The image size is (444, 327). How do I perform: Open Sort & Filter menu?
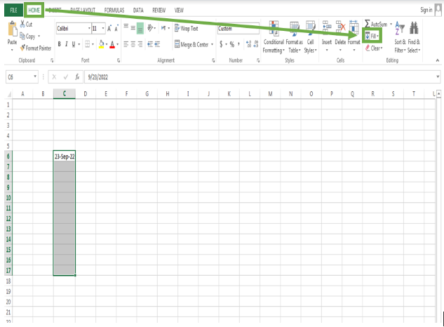pyautogui.click(x=400, y=36)
